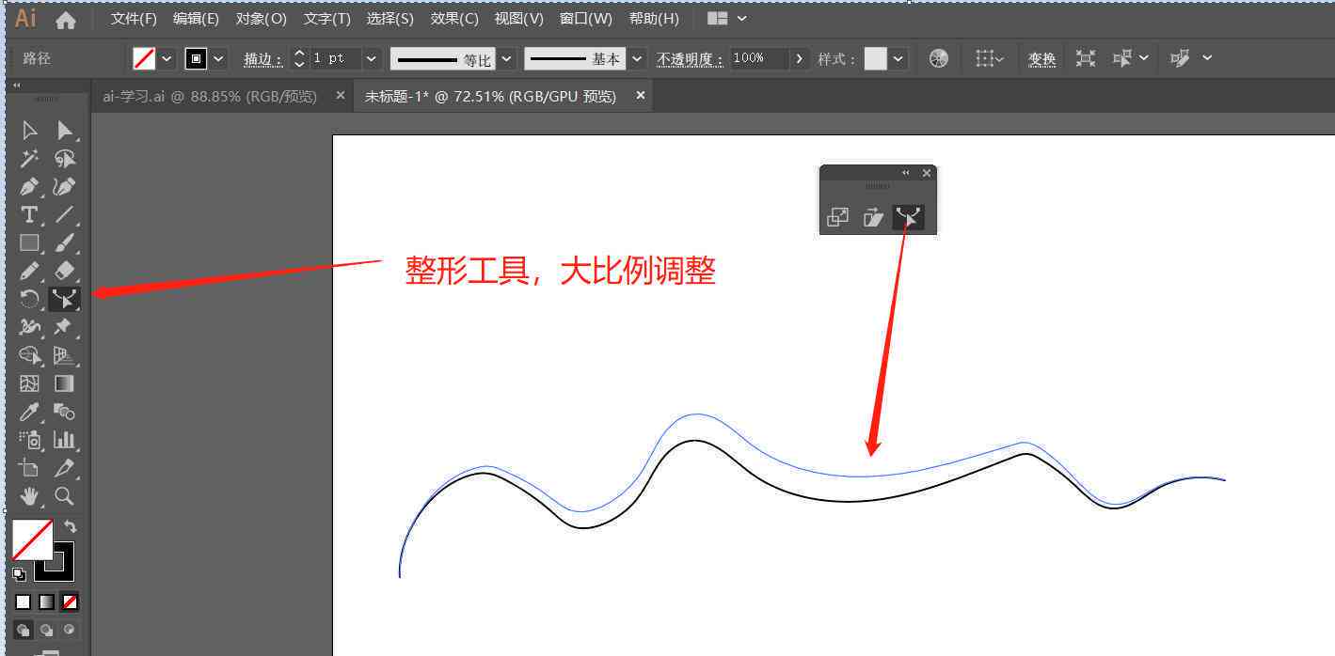Click the 变换 transform link

tap(1041, 59)
